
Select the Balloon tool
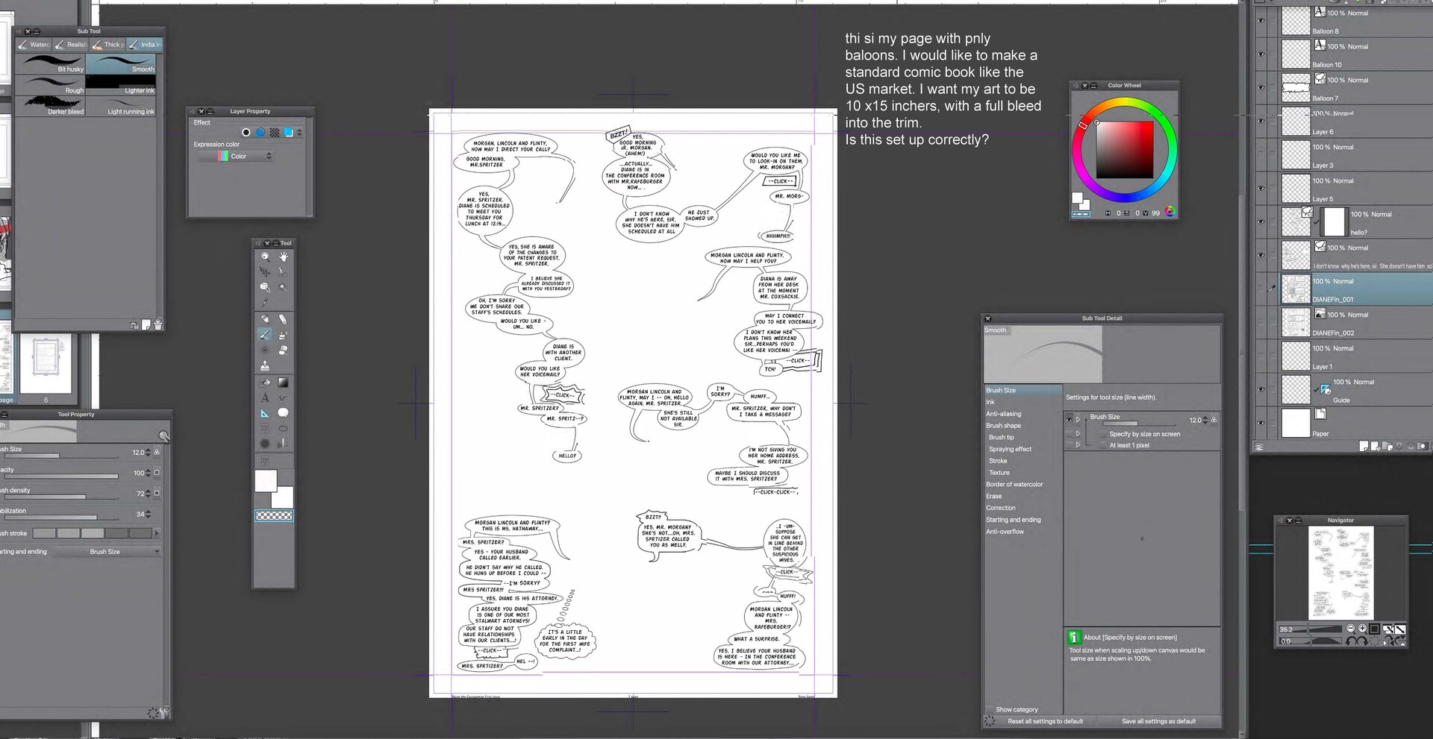(x=282, y=413)
